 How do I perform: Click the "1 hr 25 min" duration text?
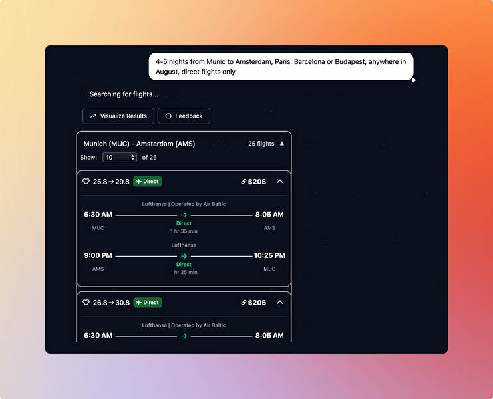click(184, 272)
